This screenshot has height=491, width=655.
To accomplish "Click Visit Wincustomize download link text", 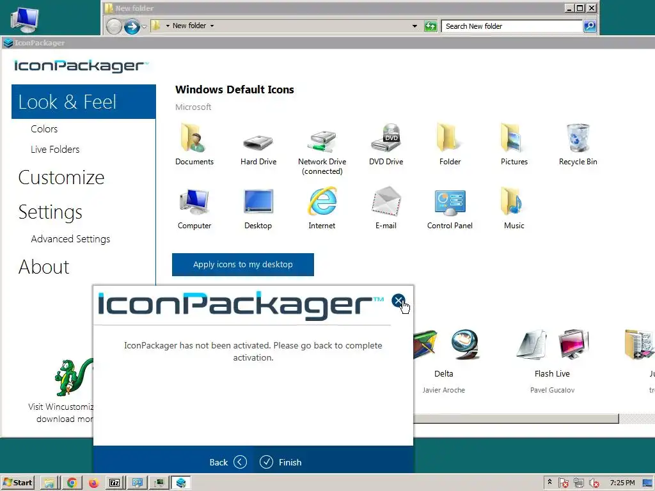I will [x=61, y=413].
